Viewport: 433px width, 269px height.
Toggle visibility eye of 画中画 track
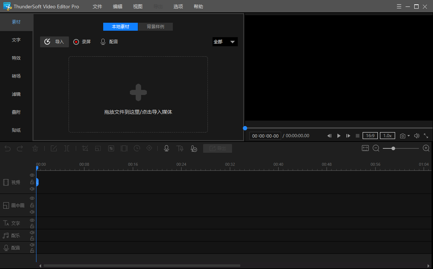(x=32, y=198)
